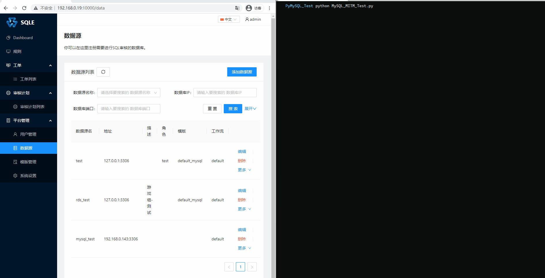Expand additional filters with 展开
The height and width of the screenshot is (278, 545).
point(250,109)
